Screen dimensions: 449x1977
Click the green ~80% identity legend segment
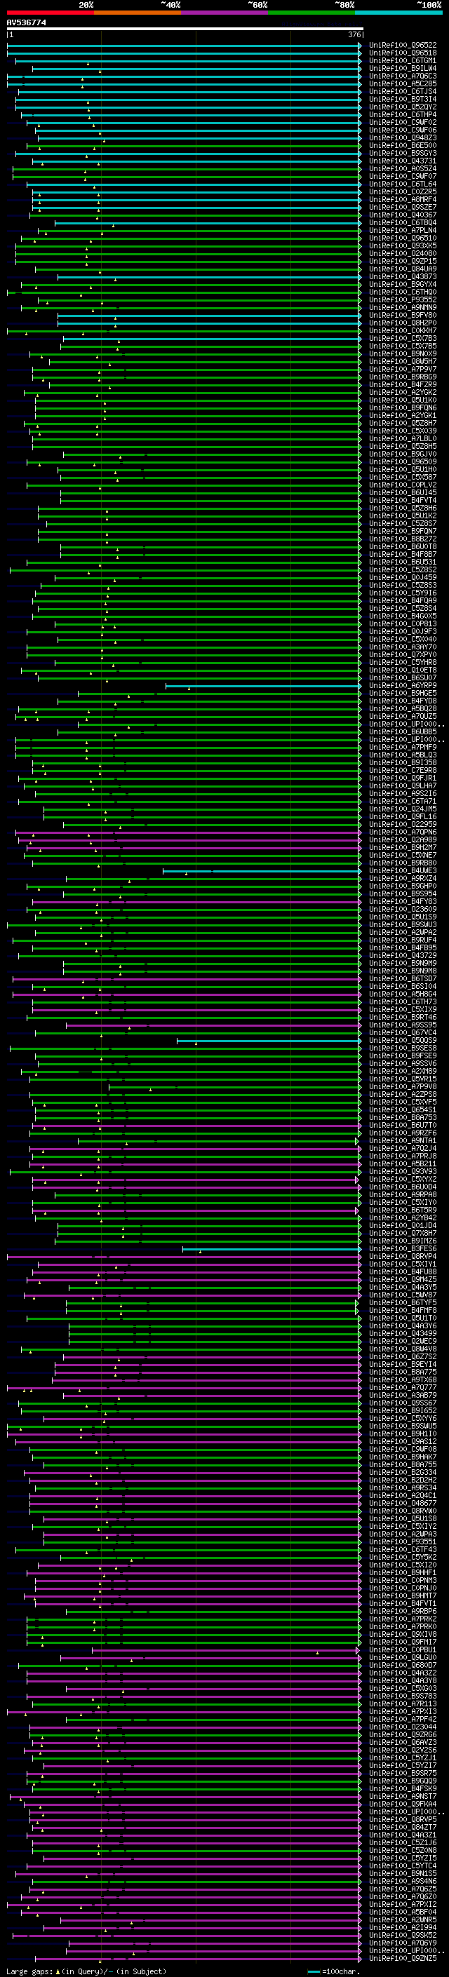point(311,13)
